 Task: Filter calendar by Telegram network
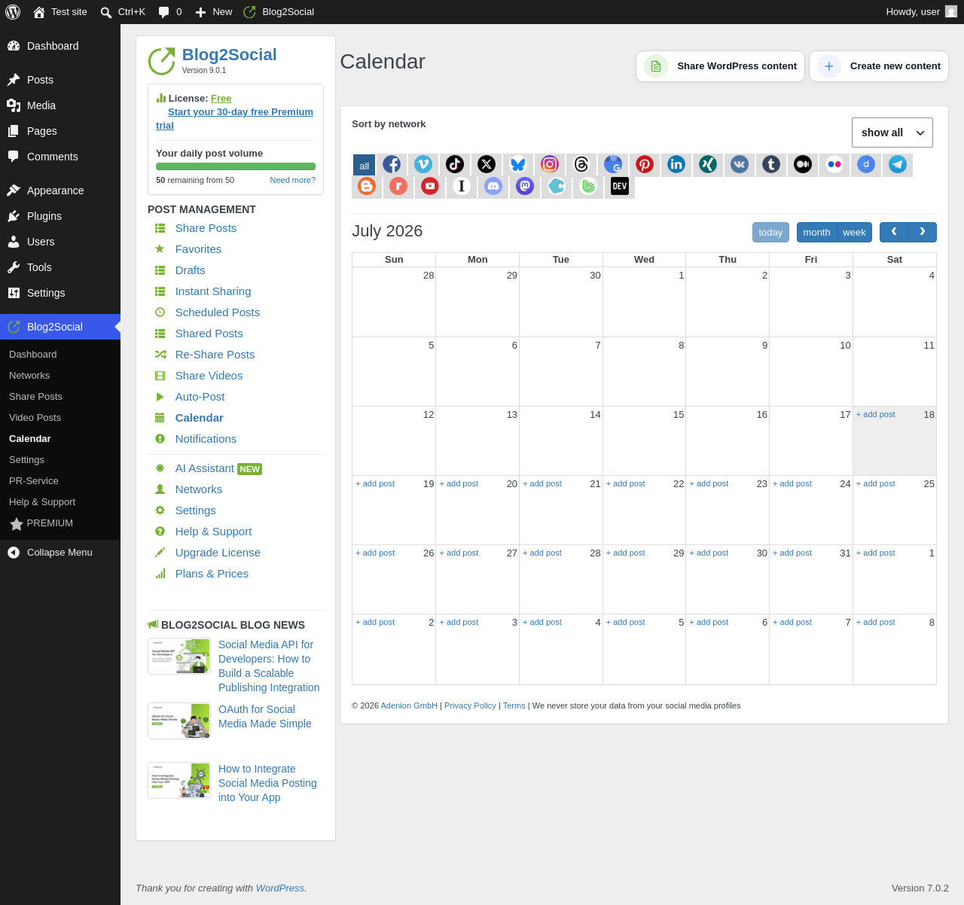point(898,165)
